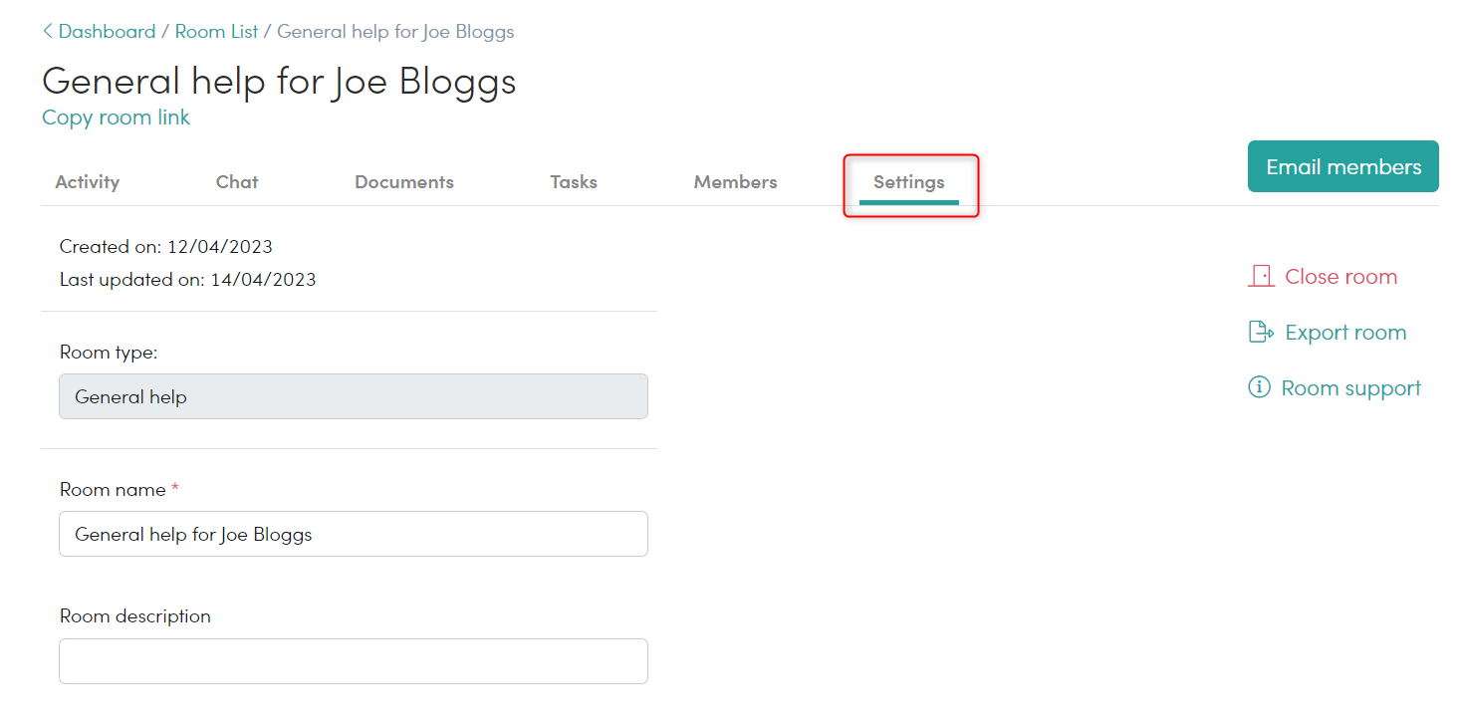Screen dimensions: 1465x725
Task: Switch to the Chat tab
Action: point(237,182)
